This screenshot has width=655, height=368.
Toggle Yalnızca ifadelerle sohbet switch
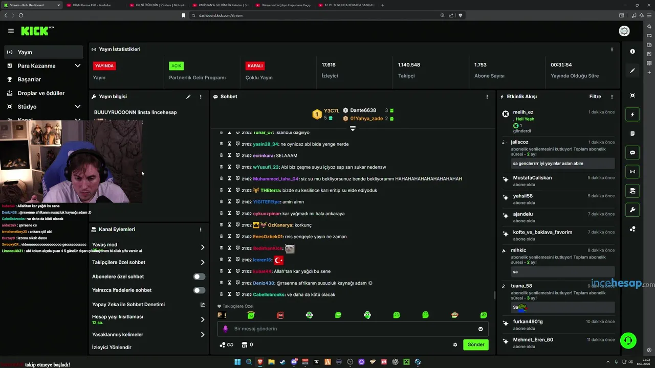(x=199, y=290)
